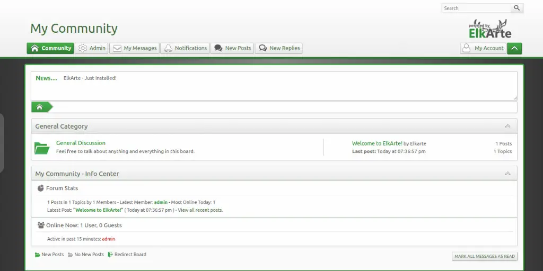Viewport: 543px width, 271px height.
Task: Click the breadcrumb home icon
Action: click(39, 107)
